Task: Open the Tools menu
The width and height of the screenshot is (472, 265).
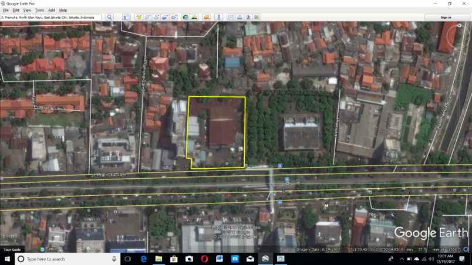Action: [39, 10]
